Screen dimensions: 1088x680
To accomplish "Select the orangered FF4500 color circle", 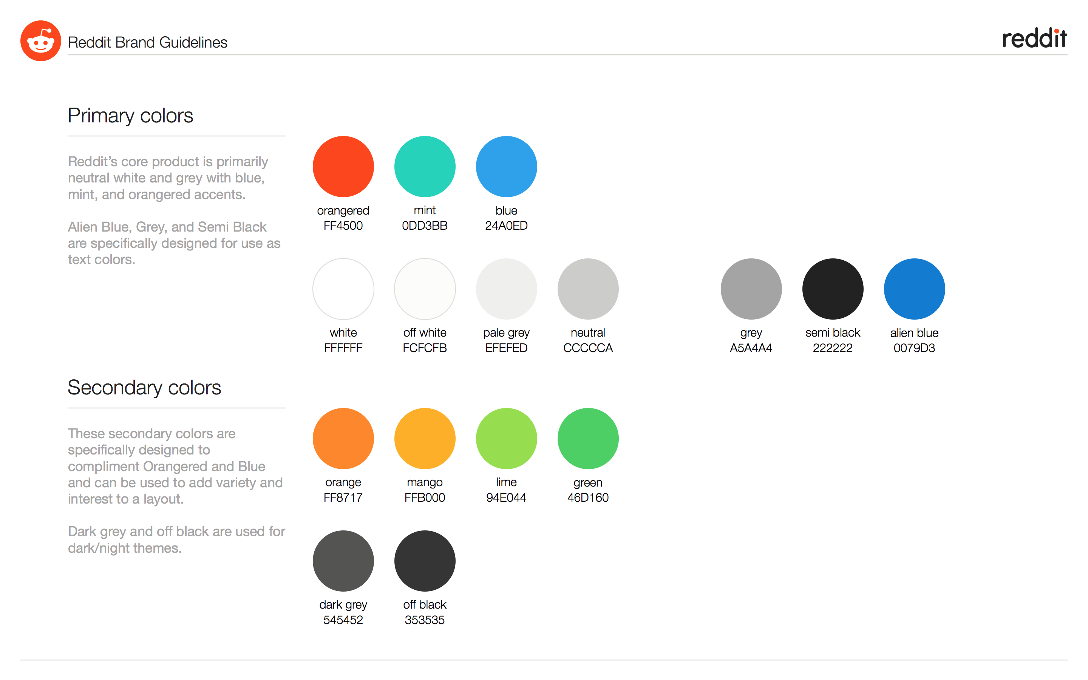I will tap(343, 166).
